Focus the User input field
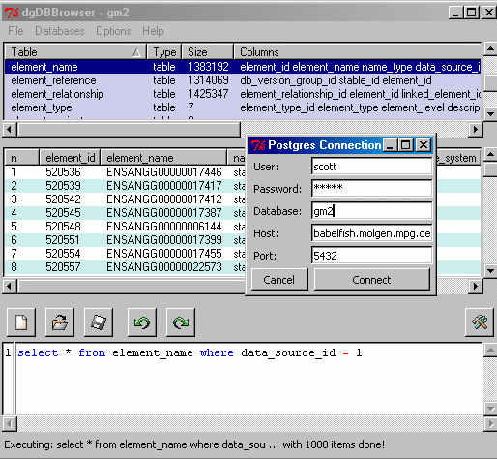497x459 pixels. point(371,167)
